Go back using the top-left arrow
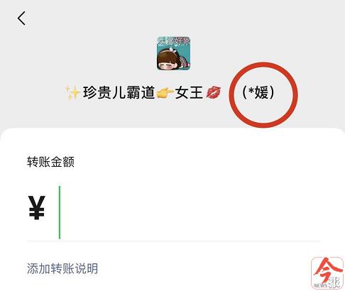 [21, 18]
